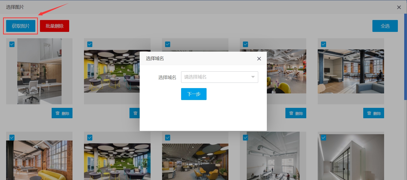This screenshot has height=180, width=407.
Task: Select the white high-ceiling office thumbnail
Action: point(273,156)
